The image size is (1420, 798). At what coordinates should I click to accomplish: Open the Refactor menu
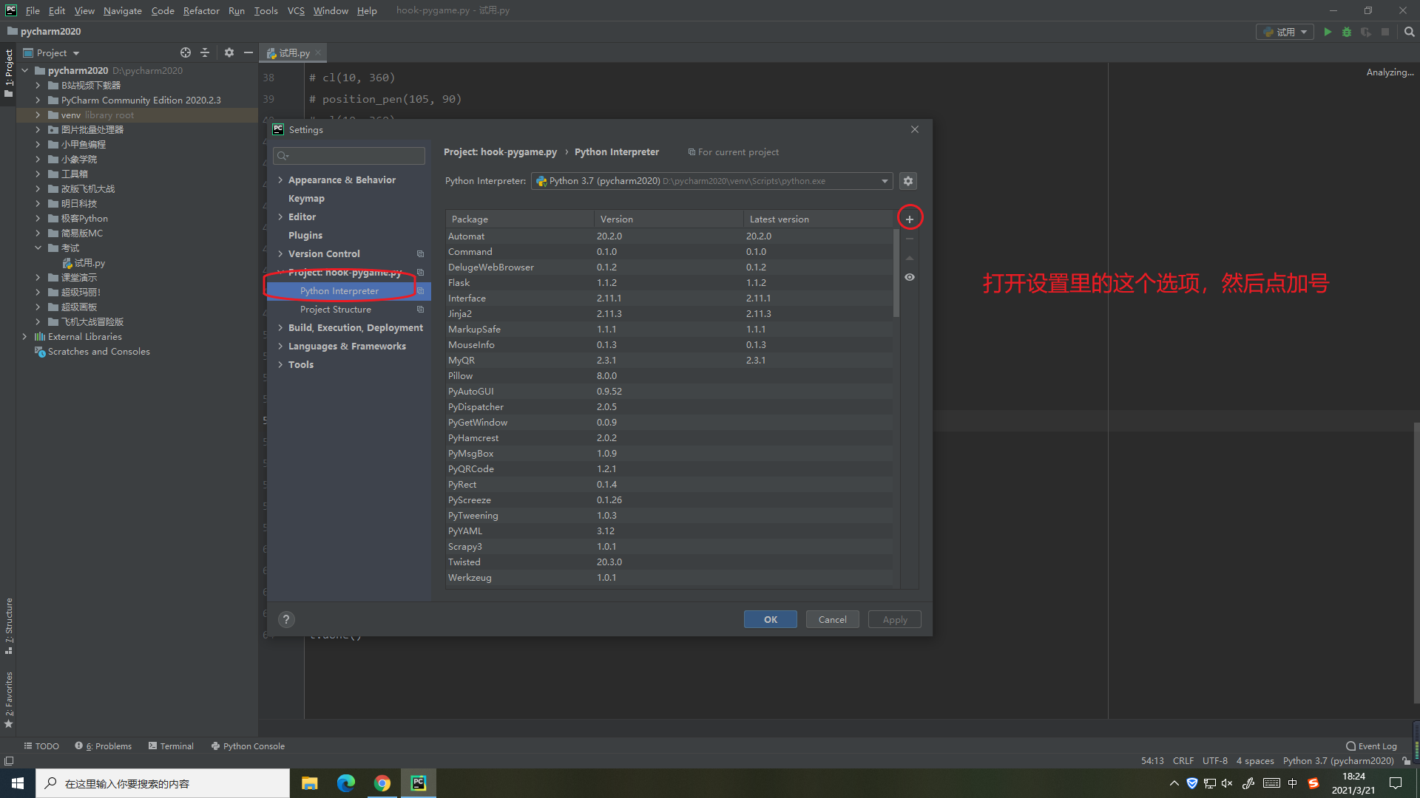201,10
